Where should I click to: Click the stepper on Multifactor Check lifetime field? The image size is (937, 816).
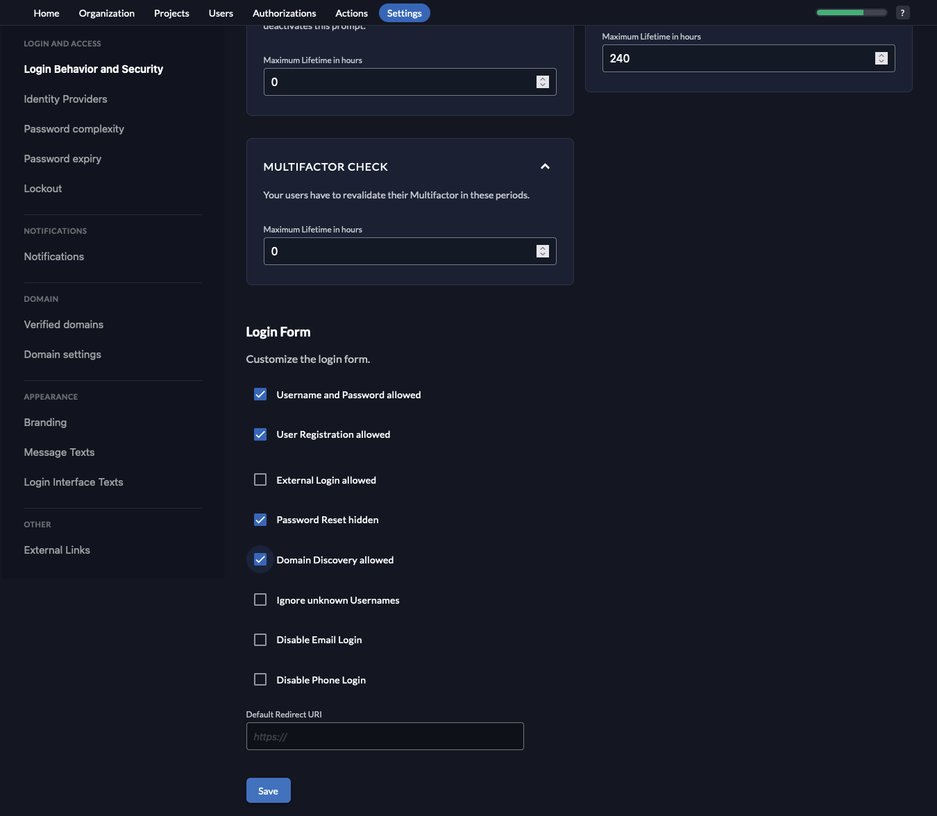tap(542, 250)
